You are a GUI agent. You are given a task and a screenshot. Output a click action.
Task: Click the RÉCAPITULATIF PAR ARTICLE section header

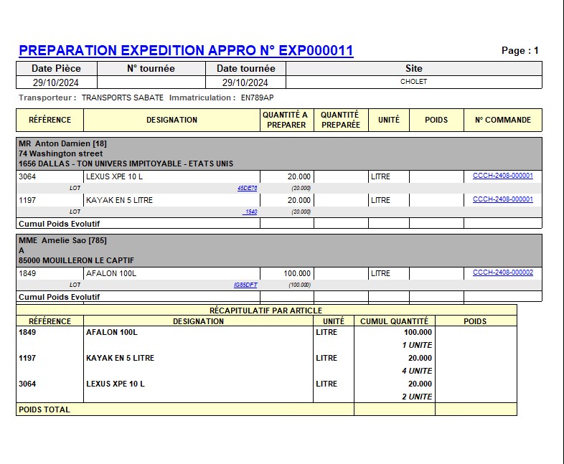pyautogui.click(x=265, y=311)
